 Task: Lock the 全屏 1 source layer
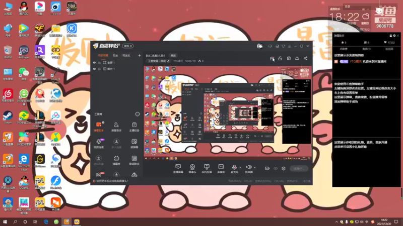coord(99,62)
